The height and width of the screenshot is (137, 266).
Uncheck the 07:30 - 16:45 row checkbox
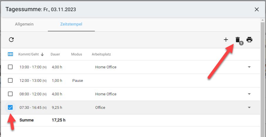coord(10,107)
